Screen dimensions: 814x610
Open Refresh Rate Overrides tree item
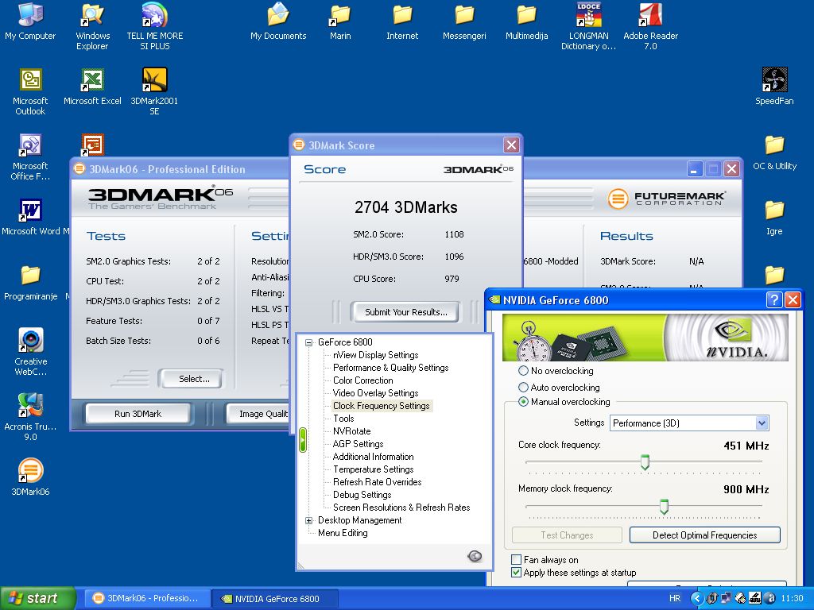[x=378, y=482]
